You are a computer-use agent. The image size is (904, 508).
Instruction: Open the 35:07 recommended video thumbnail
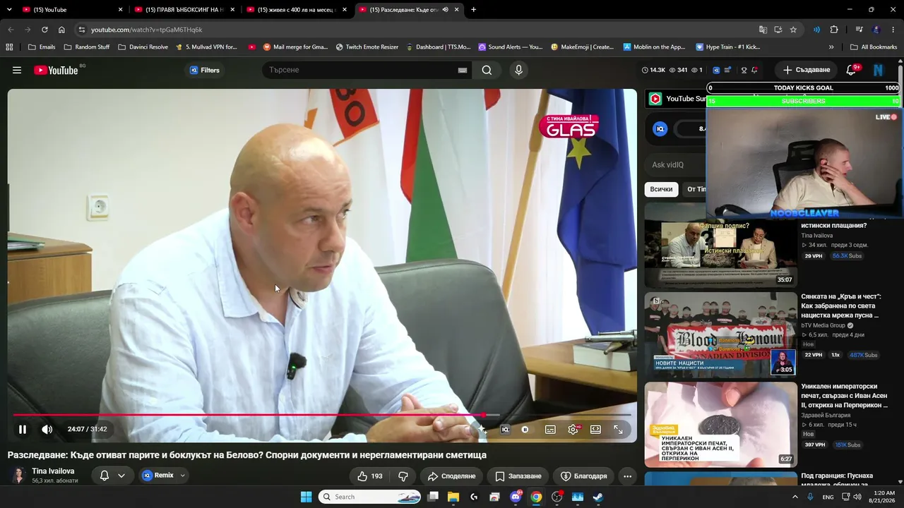click(x=720, y=246)
